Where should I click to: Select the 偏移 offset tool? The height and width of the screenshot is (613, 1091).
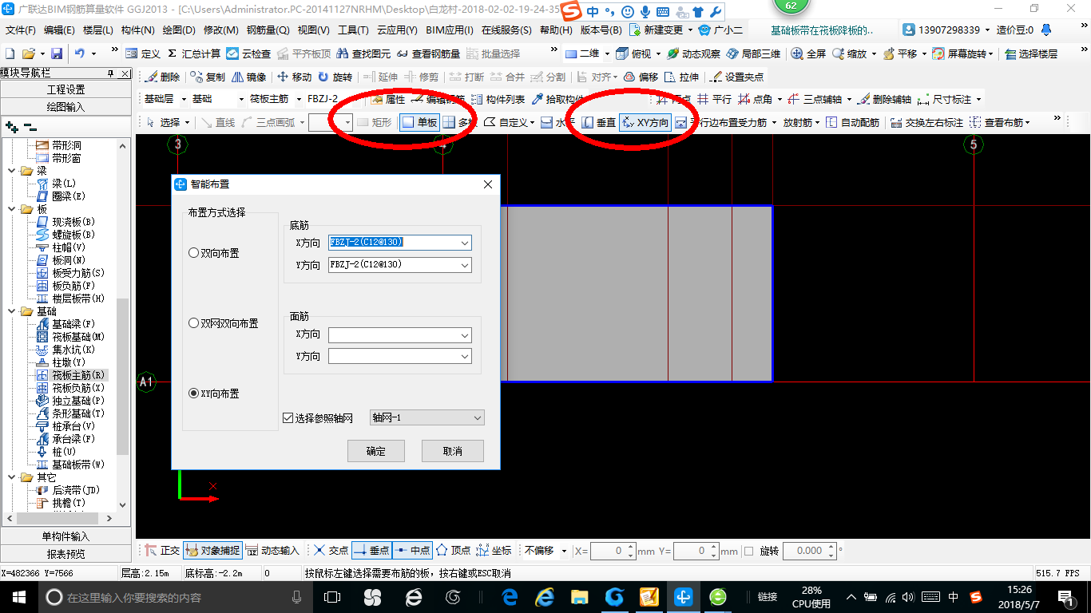point(641,77)
